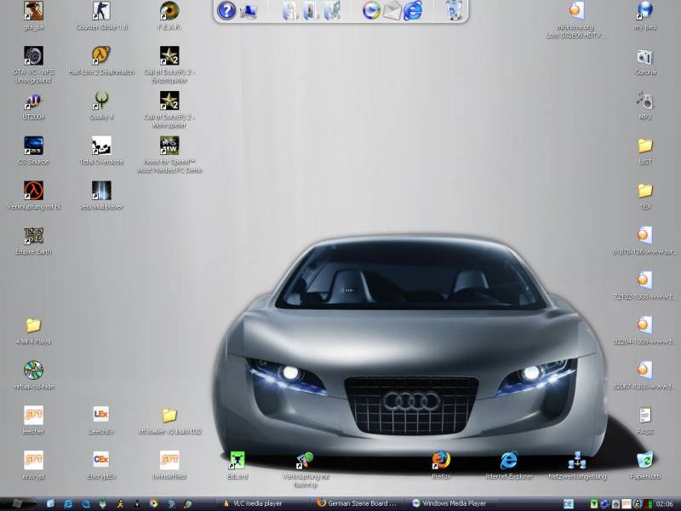Viewport: 681px width, 511px height.
Task: Open the MP3 desktop icon
Action: coord(645,100)
